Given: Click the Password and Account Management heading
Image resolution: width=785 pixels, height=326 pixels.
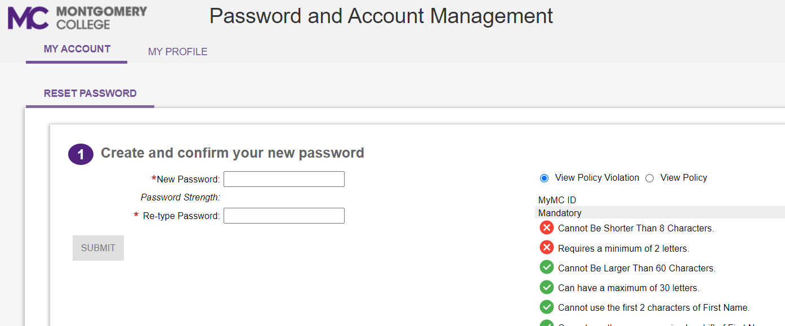Looking at the screenshot, I should coord(381,16).
